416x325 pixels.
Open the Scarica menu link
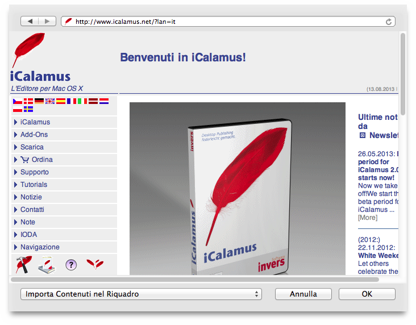point(32,147)
